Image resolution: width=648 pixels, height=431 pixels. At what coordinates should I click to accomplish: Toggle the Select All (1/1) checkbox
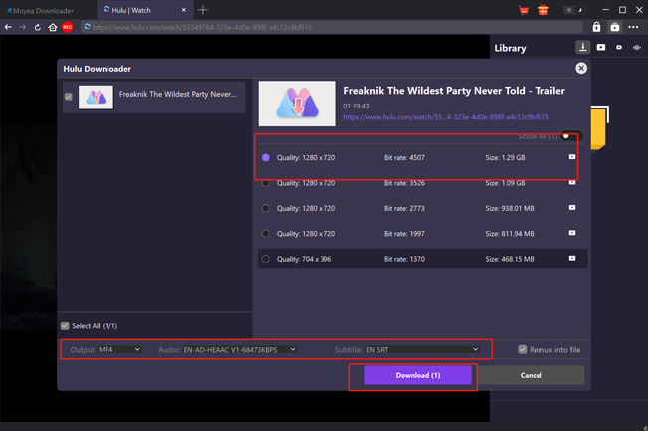(65, 326)
